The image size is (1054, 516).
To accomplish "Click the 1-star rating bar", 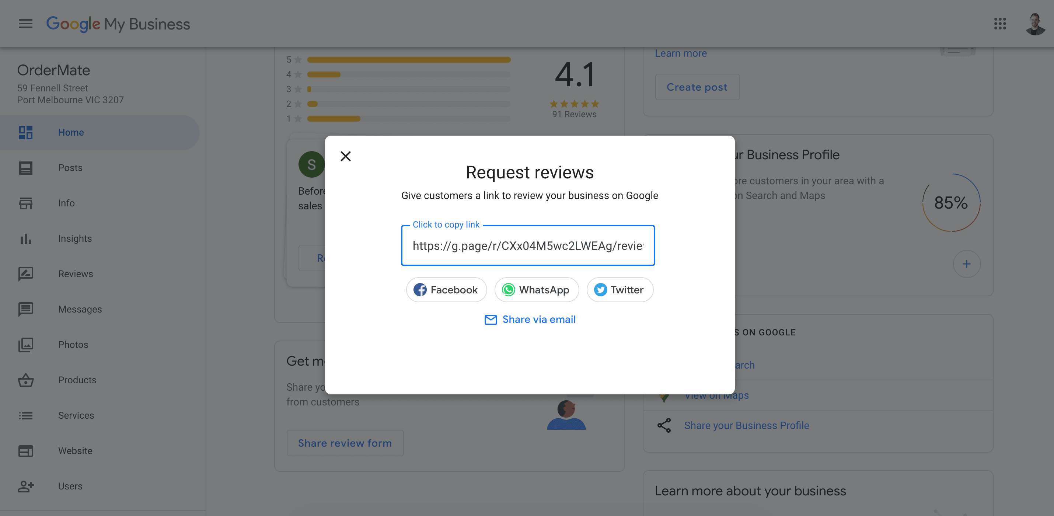I will (x=409, y=119).
